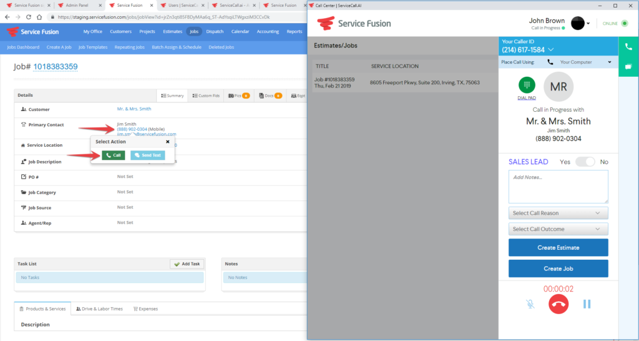Image resolution: width=639 pixels, height=341 pixels.
Task: Open the Jobs menu
Action: pyautogui.click(x=194, y=31)
